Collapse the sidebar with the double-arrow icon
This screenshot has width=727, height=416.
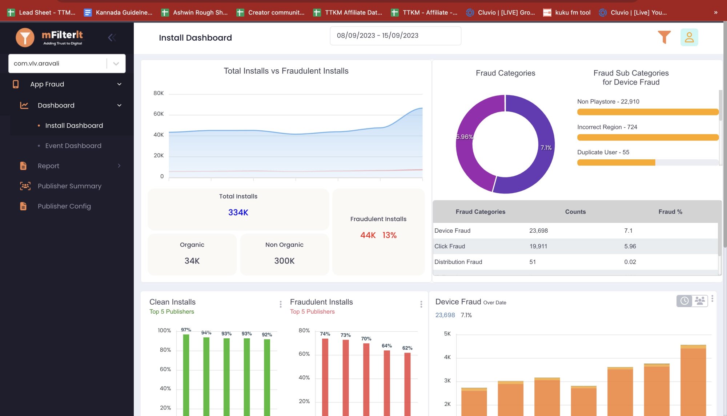click(112, 37)
